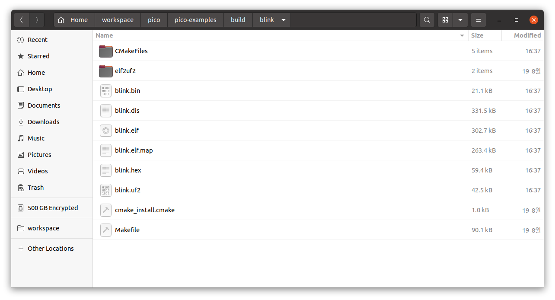Viewport: 555px width, 300px height.
Task: Open the search magnifier icon
Action: [x=427, y=20]
